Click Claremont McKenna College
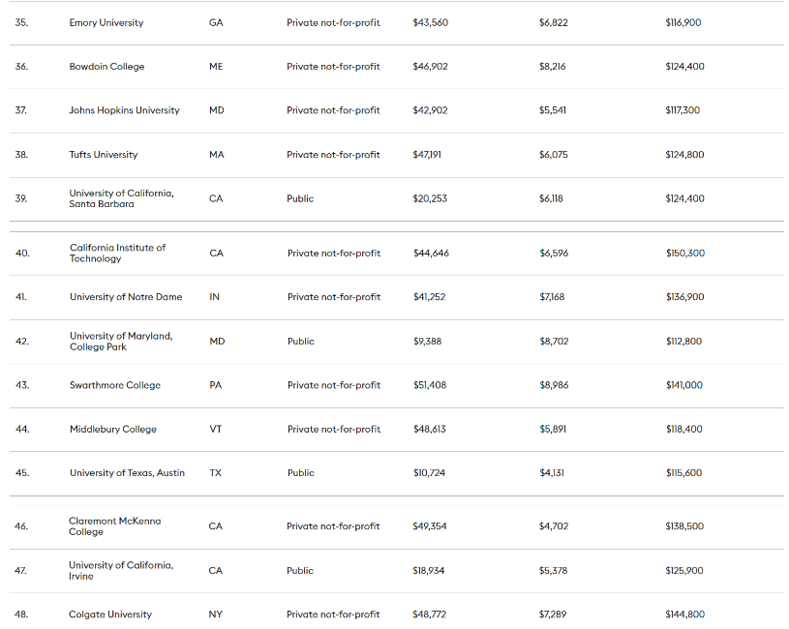The height and width of the screenshot is (629, 789). pyautogui.click(x=115, y=526)
